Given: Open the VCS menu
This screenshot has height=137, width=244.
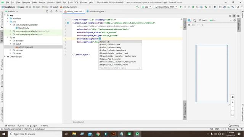Looking at the screenshot, I should [76, 2].
